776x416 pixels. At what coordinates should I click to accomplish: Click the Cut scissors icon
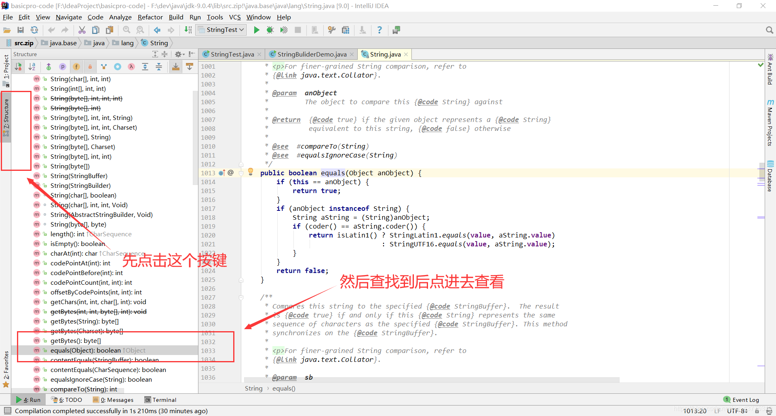point(82,30)
